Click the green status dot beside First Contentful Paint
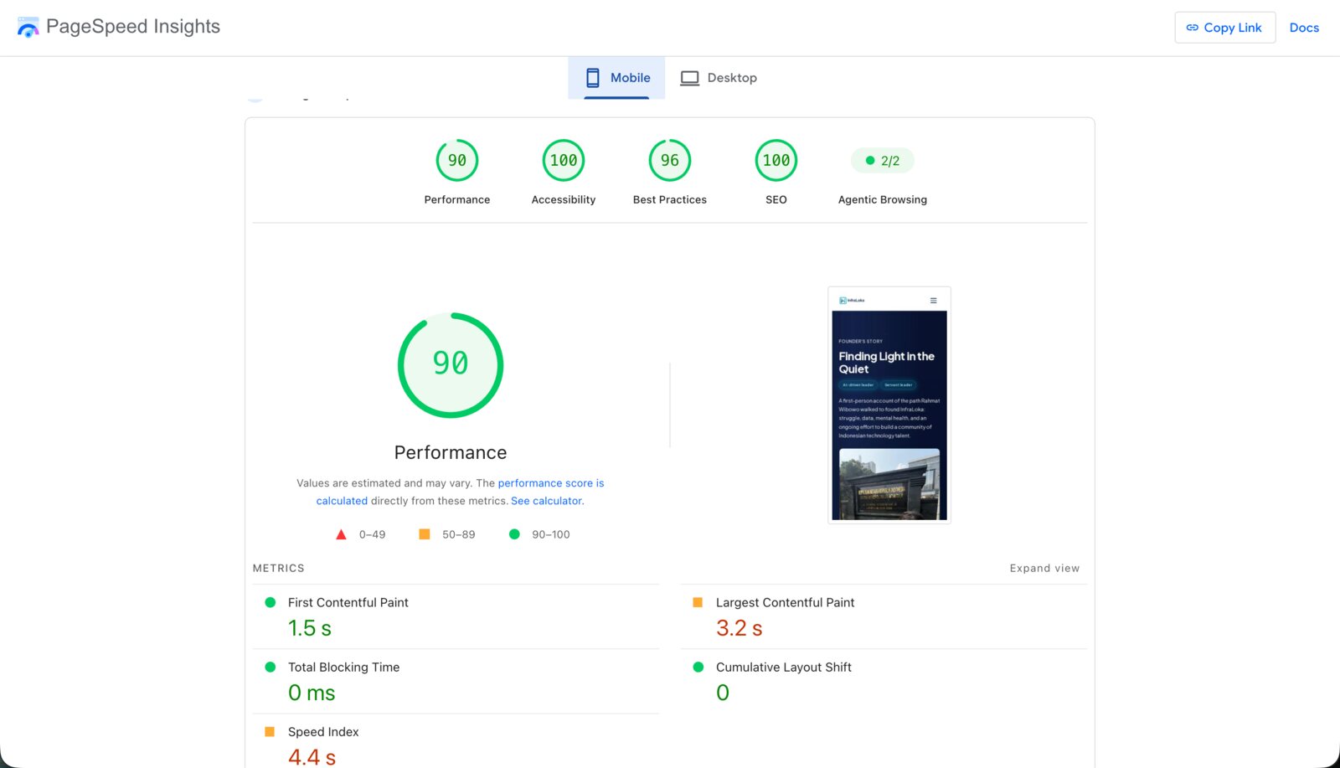Viewport: 1340px width, 768px height. click(x=270, y=602)
